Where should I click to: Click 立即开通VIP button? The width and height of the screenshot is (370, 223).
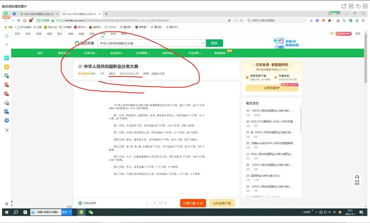272,88
